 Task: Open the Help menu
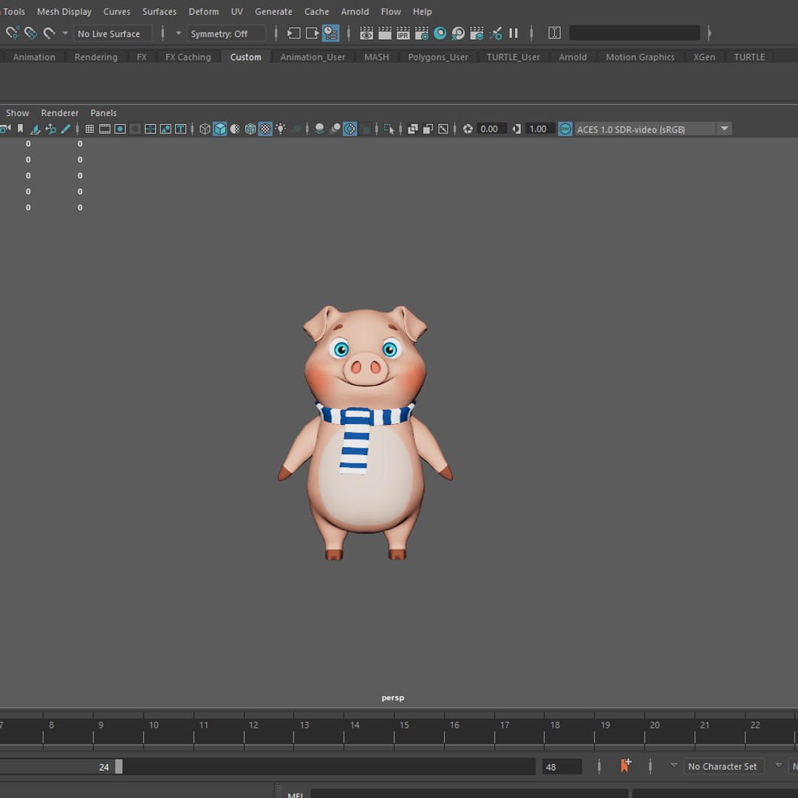[422, 11]
